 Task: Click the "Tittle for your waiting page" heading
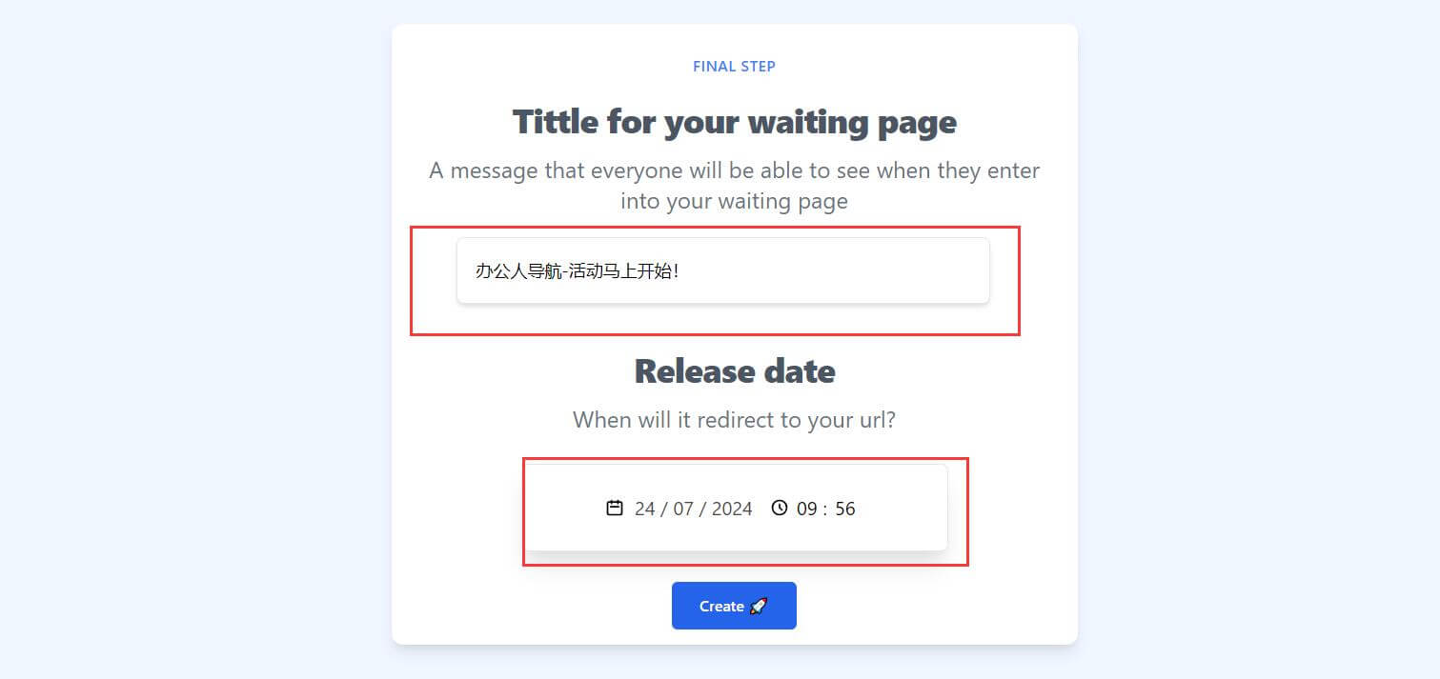pyautogui.click(x=734, y=122)
